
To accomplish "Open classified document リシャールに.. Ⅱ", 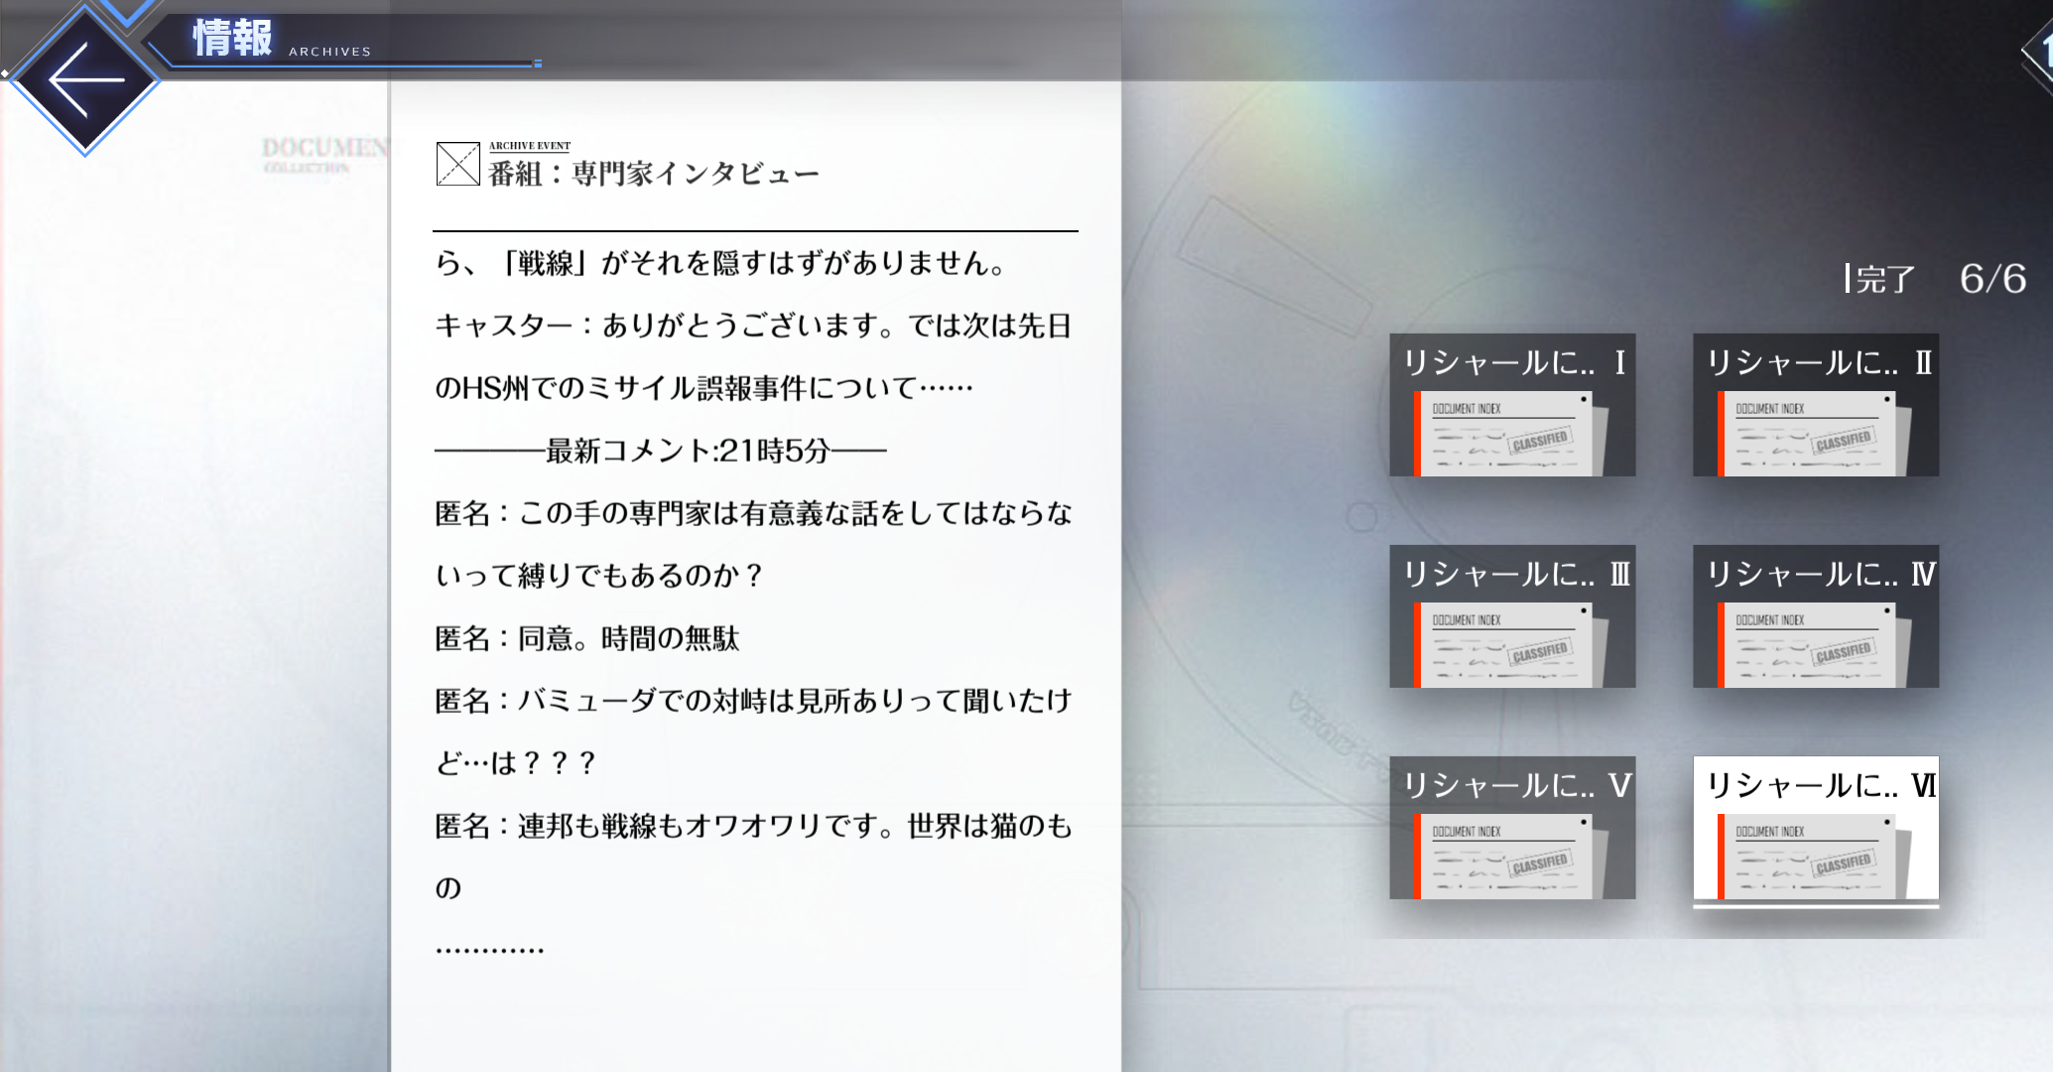I will pyautogui.click(x=1816, y=405).
